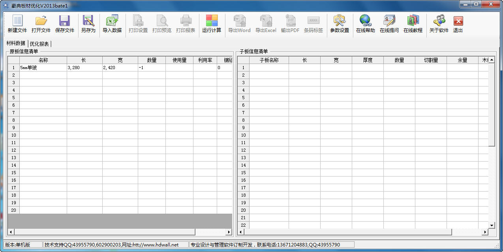Click right scroll arrow of 原板 table
Viewport: 503px width, 252px height.
229,232
